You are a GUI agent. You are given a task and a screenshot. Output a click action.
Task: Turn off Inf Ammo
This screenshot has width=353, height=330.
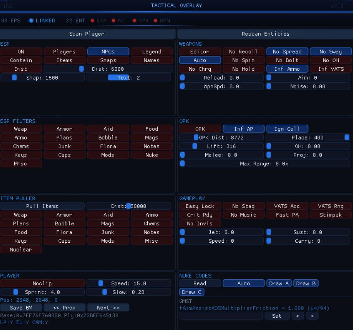[287, 69]
